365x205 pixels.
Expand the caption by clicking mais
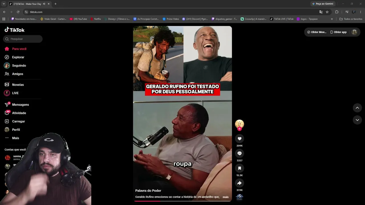point(226,197)
